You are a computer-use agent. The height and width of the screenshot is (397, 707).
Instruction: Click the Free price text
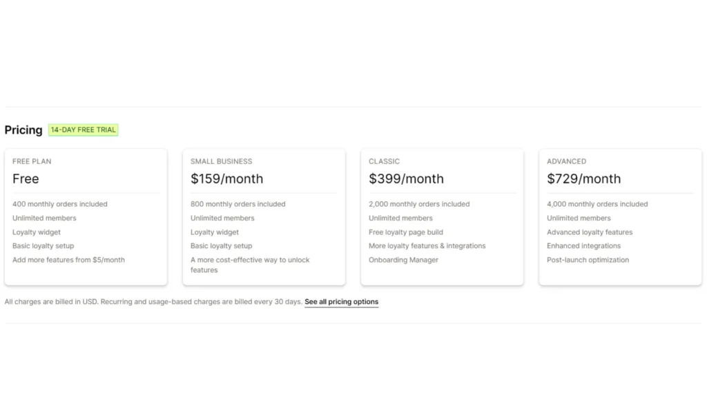(x=26, y=179)
